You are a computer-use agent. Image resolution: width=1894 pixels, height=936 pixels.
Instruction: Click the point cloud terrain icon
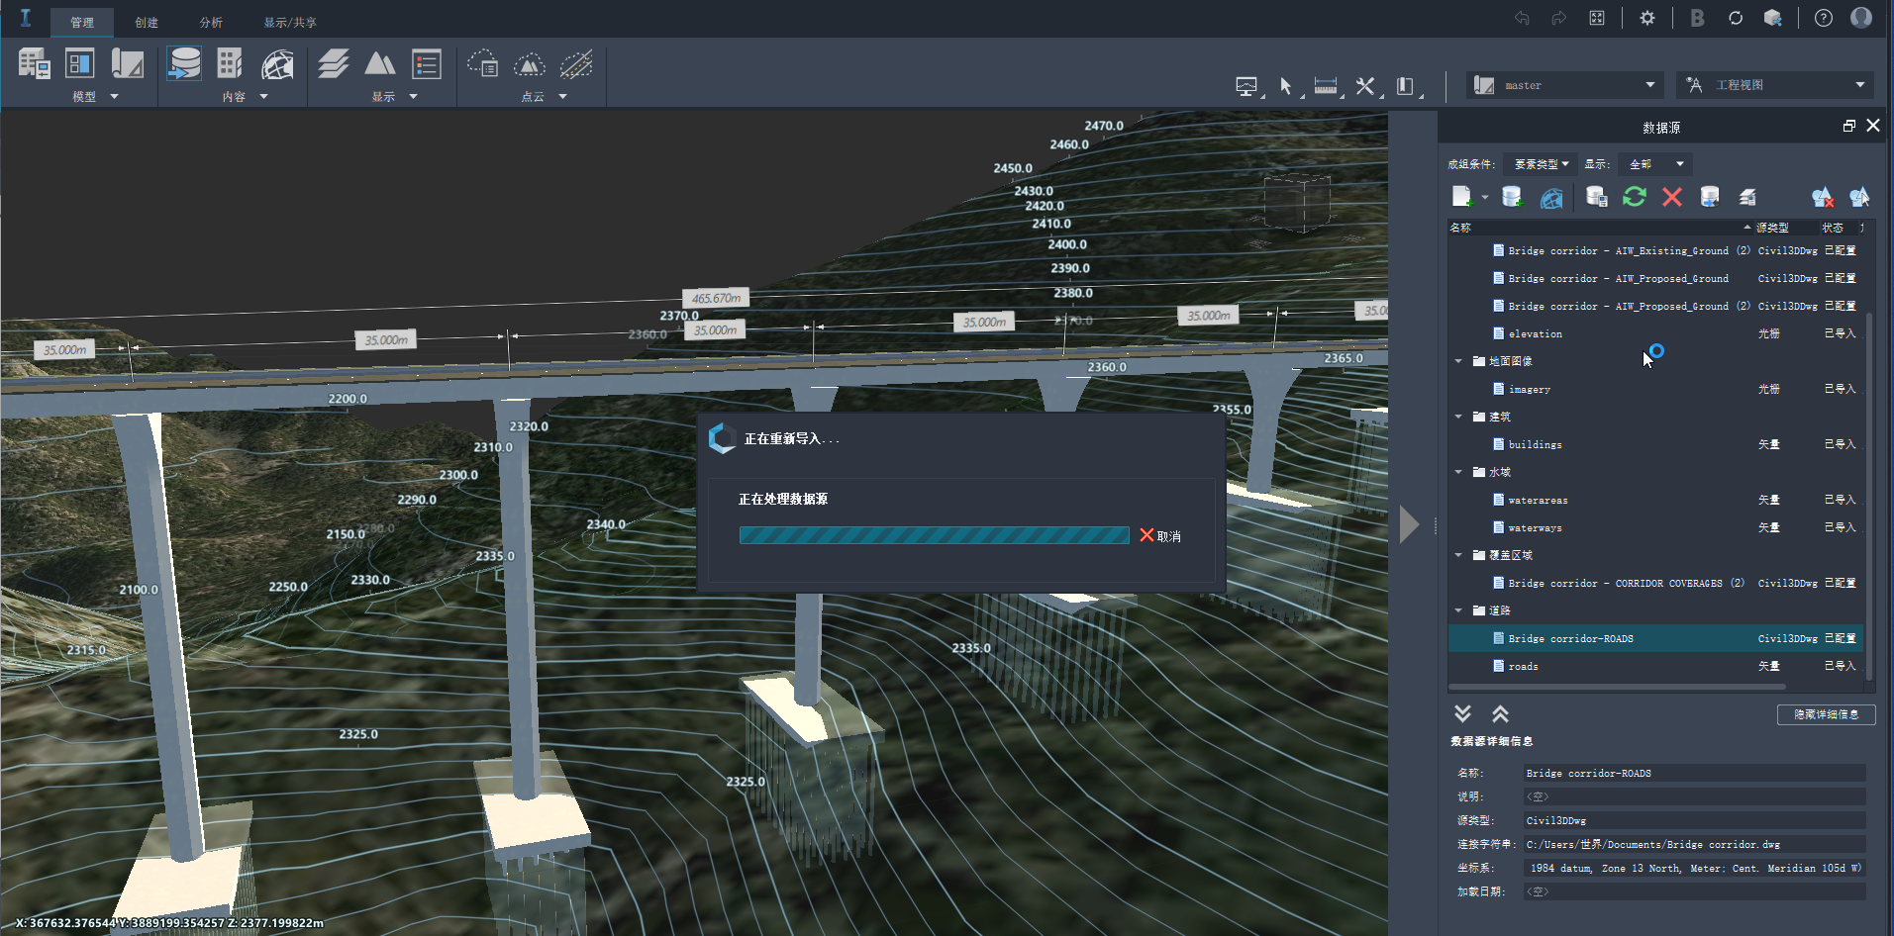pyautogui.click(x=530, y=64)
